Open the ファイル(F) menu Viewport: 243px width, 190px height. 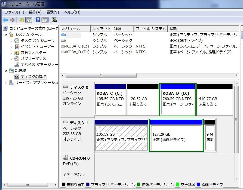click(x=14, y=12)
